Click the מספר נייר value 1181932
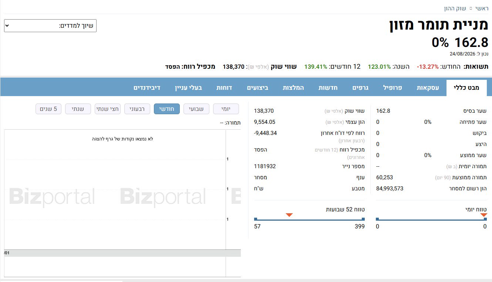 [x=265, y=166]
